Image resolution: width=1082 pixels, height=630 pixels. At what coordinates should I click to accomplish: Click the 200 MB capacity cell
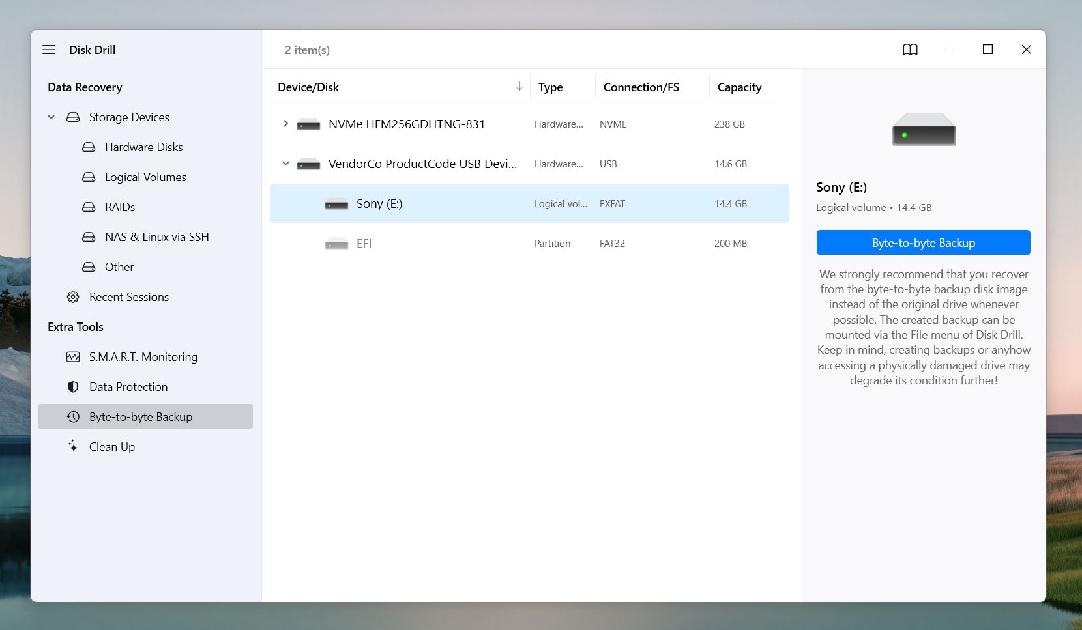tap(731, 244)
